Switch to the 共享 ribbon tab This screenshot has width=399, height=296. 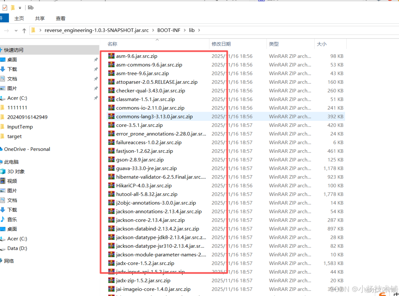(40, 18)
